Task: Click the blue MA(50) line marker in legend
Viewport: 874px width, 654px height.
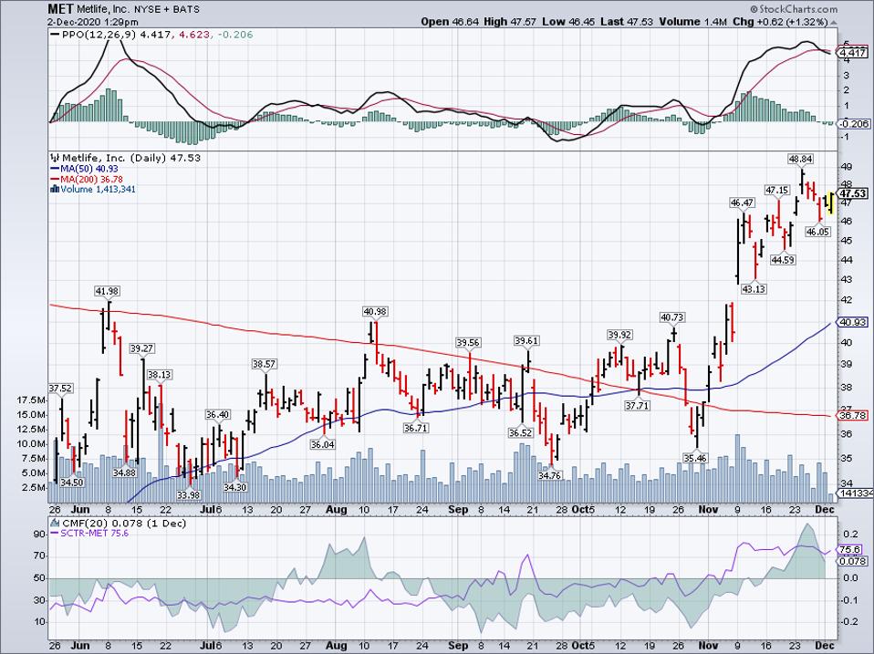Action: [55, 169]
